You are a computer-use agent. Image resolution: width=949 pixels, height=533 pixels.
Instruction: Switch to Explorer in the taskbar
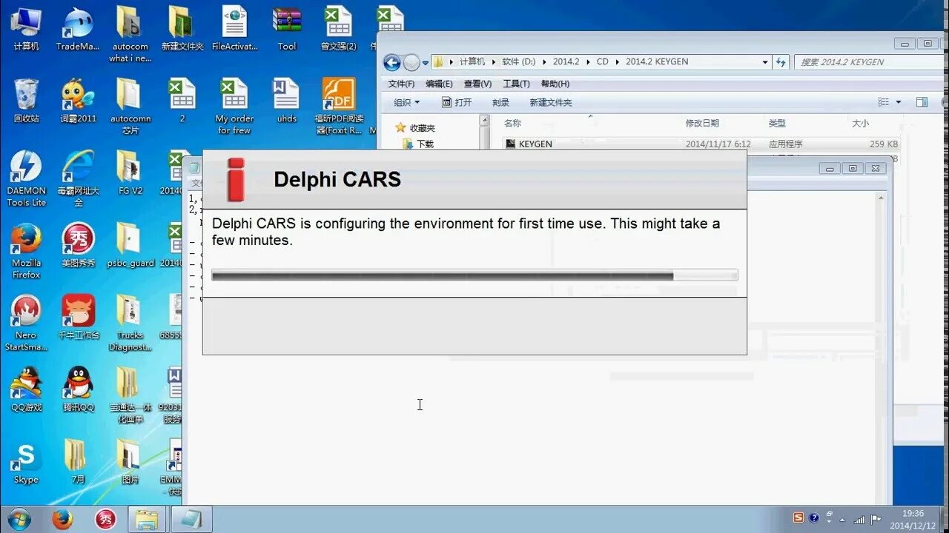pos(147,520)
